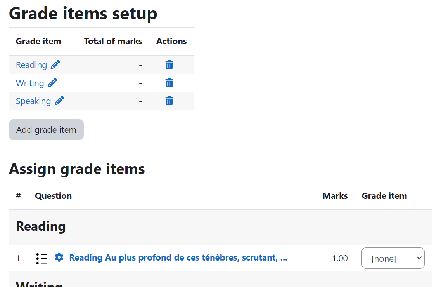Open the [none] grade item dropdown
The width and height of the screenshot is (441, 287).
click(x=393, y=258)
